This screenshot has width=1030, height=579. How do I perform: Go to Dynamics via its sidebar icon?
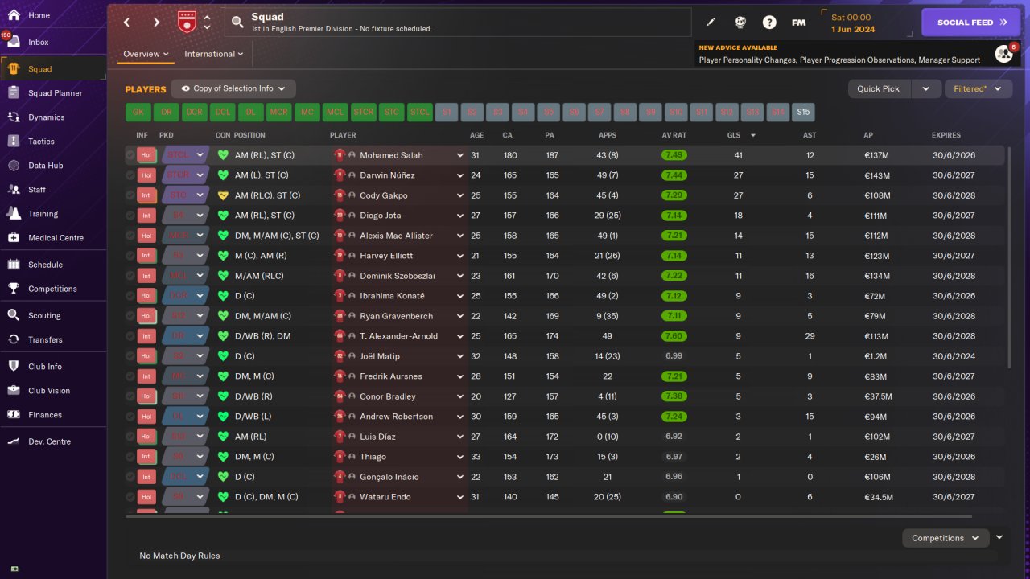coord(14,117)
